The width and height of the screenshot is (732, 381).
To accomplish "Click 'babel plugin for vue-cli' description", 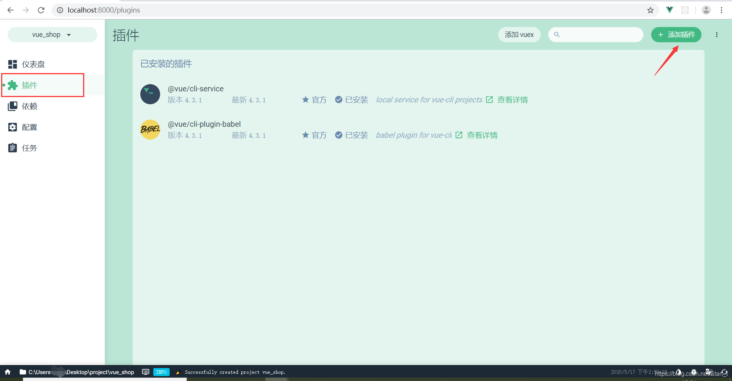I will (414, 135).
